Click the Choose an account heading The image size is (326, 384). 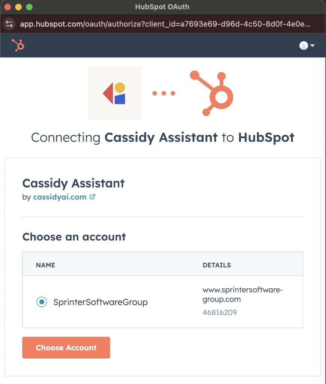(74, 237)
